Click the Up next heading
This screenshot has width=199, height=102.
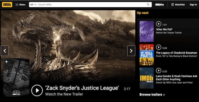point(143,13)
